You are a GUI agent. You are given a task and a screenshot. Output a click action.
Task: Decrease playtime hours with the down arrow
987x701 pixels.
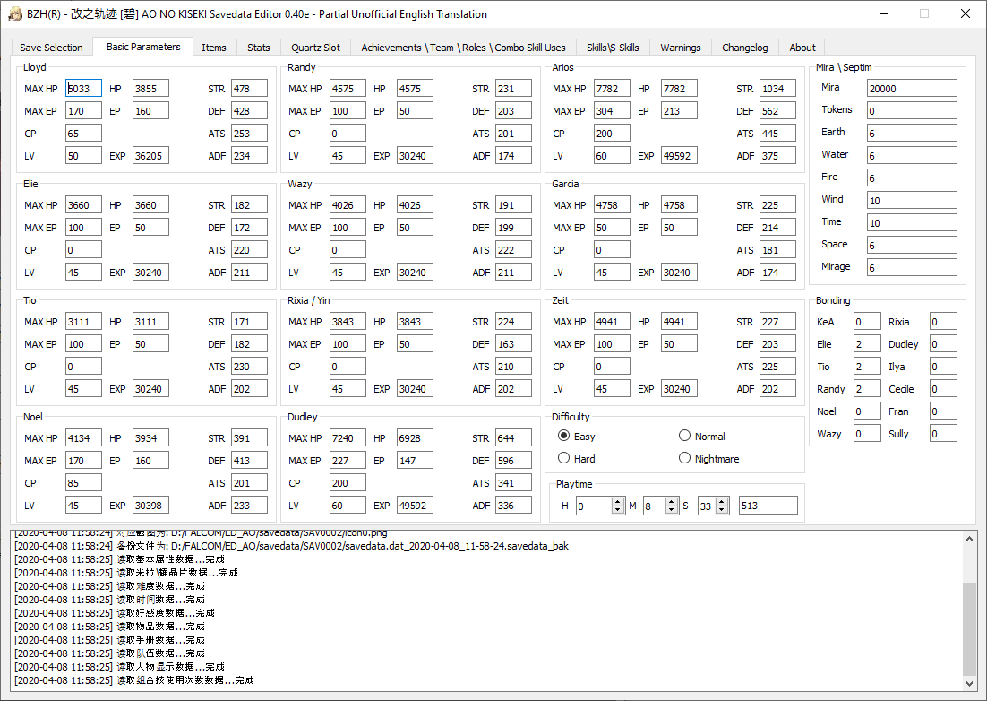(617, 509)
